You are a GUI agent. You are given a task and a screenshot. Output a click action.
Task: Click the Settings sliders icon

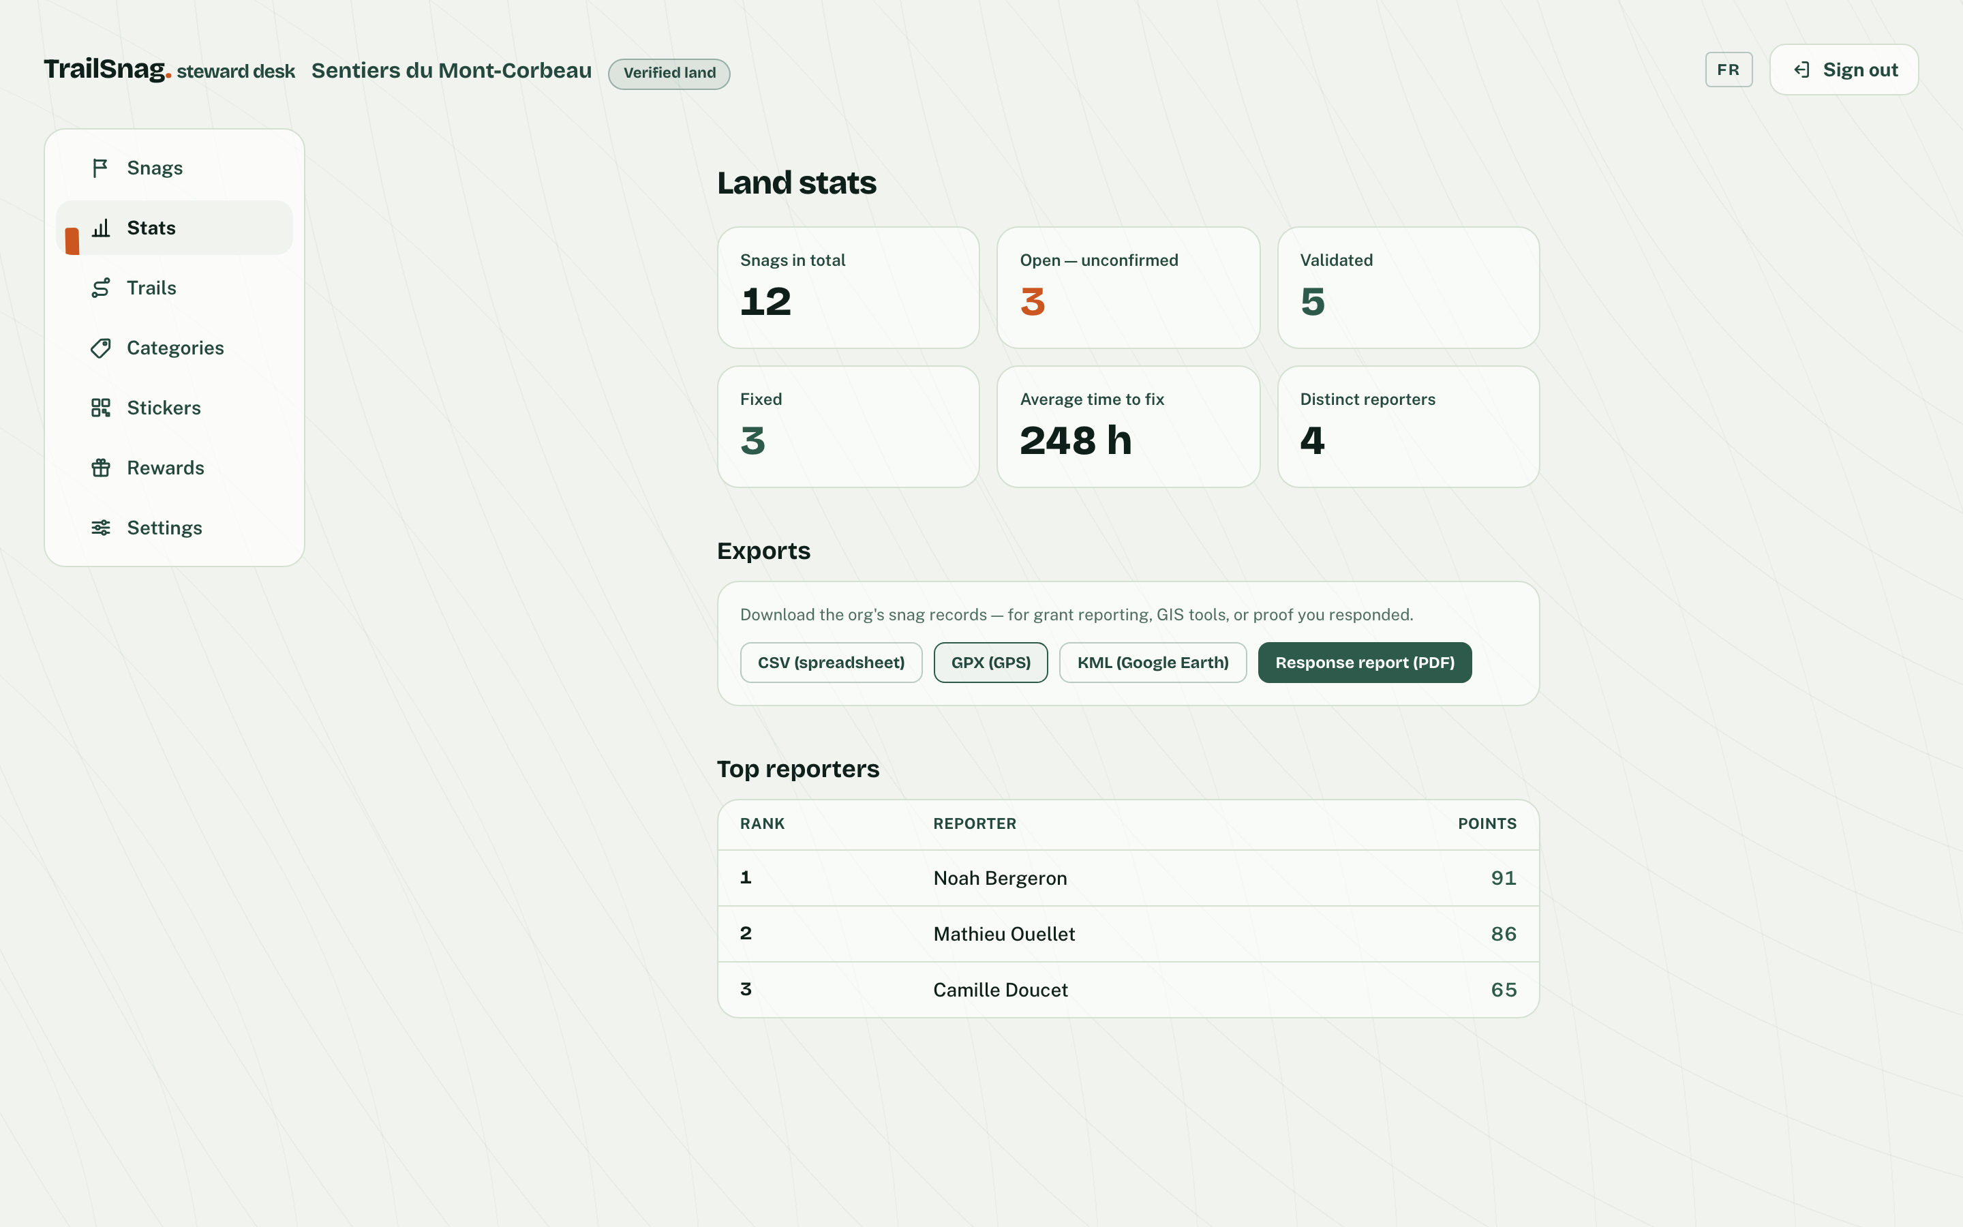point(101,528)
